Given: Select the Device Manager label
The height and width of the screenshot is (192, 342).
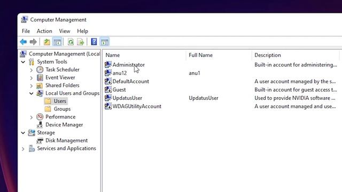Looking at the screenshot, I should pos(64,125).
